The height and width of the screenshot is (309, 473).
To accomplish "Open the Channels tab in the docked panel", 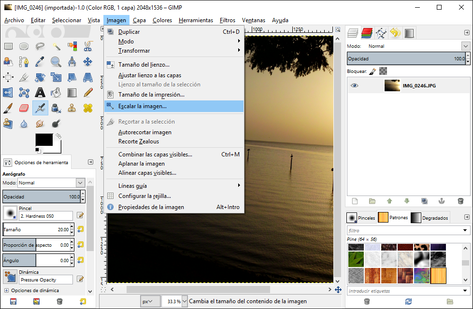I will click(366, 33).
